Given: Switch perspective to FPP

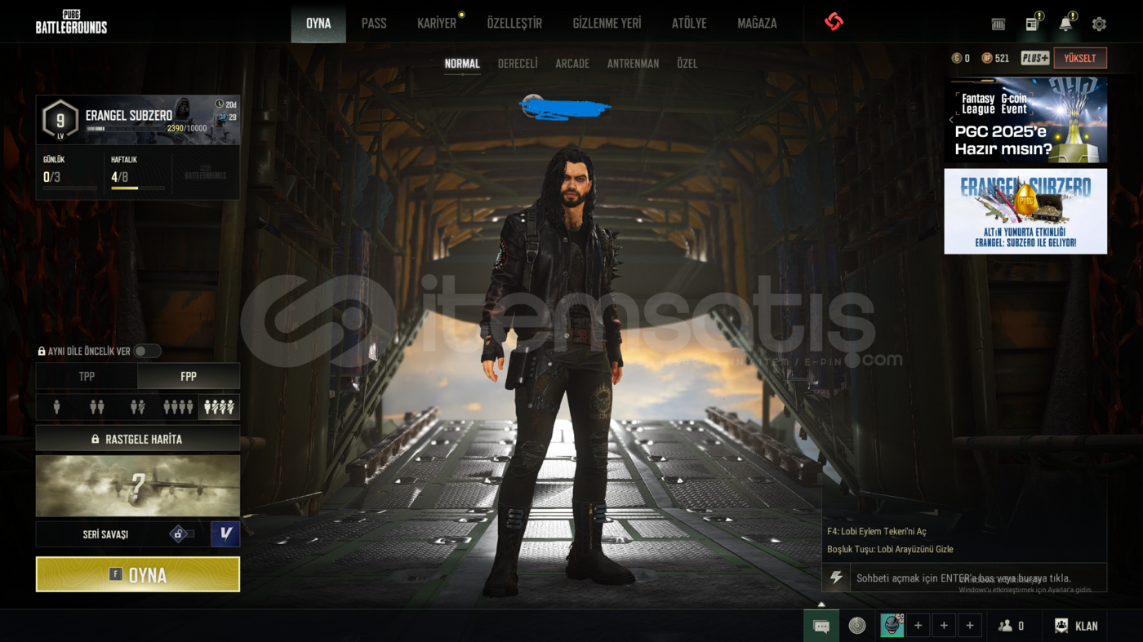Looking at the screenshot, I should 189,376.
